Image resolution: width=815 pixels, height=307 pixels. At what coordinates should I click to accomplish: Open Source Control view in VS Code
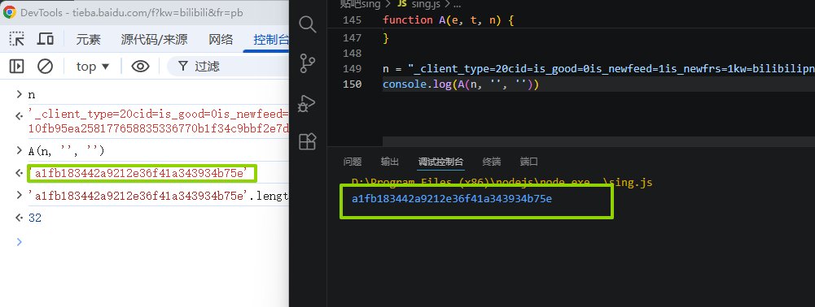[x=308, y=64]
